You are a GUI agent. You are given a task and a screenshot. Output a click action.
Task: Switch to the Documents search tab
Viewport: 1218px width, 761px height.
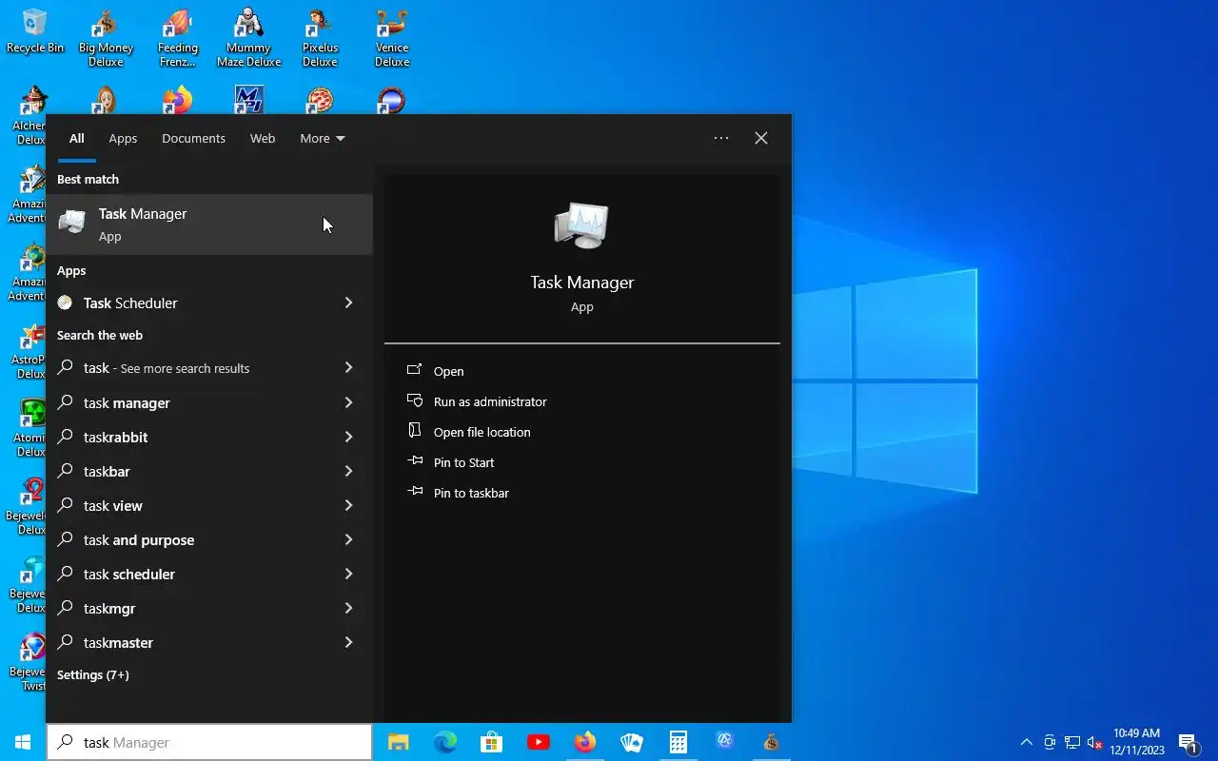point(193,138)
